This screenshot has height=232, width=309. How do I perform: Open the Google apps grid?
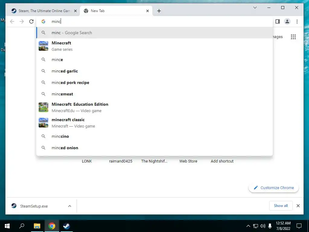293,37
